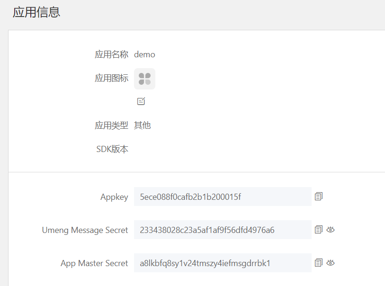385x286 pixels.
Task: Click the 'App Master Secret' label
Action: (x=94, y=263)
